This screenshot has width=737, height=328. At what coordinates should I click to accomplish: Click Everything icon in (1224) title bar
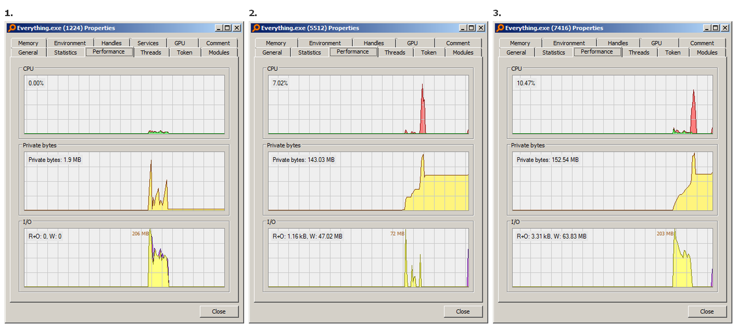pos(12,28)
